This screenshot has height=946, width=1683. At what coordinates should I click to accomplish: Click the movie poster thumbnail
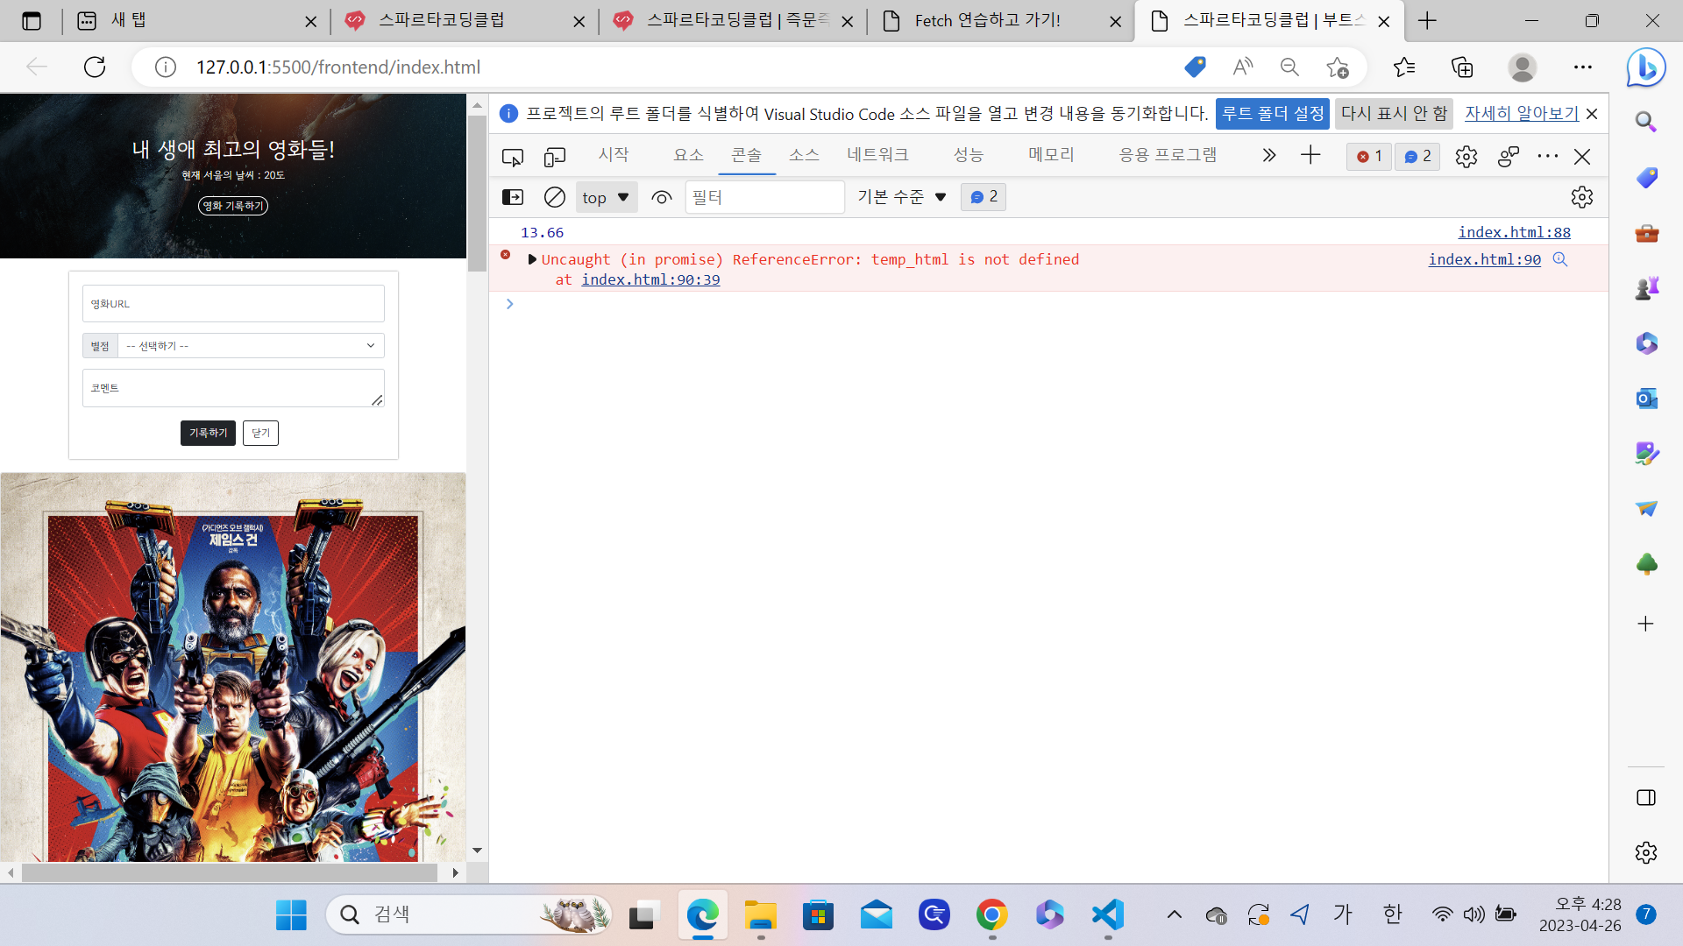pyautogui.click(x=233, y=667)
